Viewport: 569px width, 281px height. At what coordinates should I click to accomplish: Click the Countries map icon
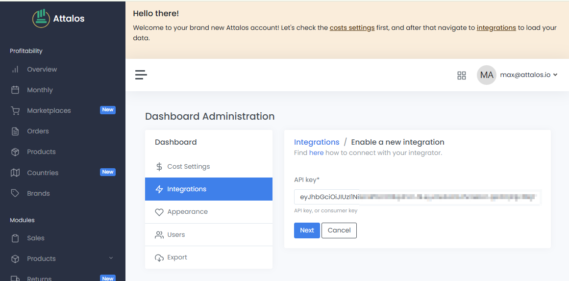click(15, 173)
